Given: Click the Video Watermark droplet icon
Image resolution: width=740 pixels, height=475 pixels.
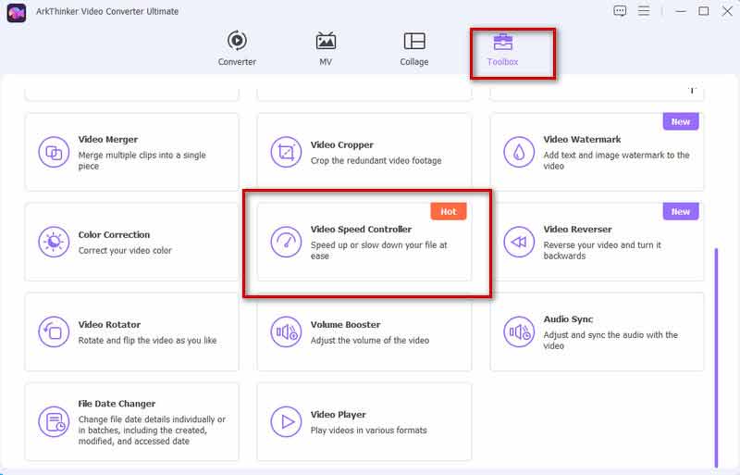Looking at the screenshot, I should pyautogui.click(x=519, y=152).
